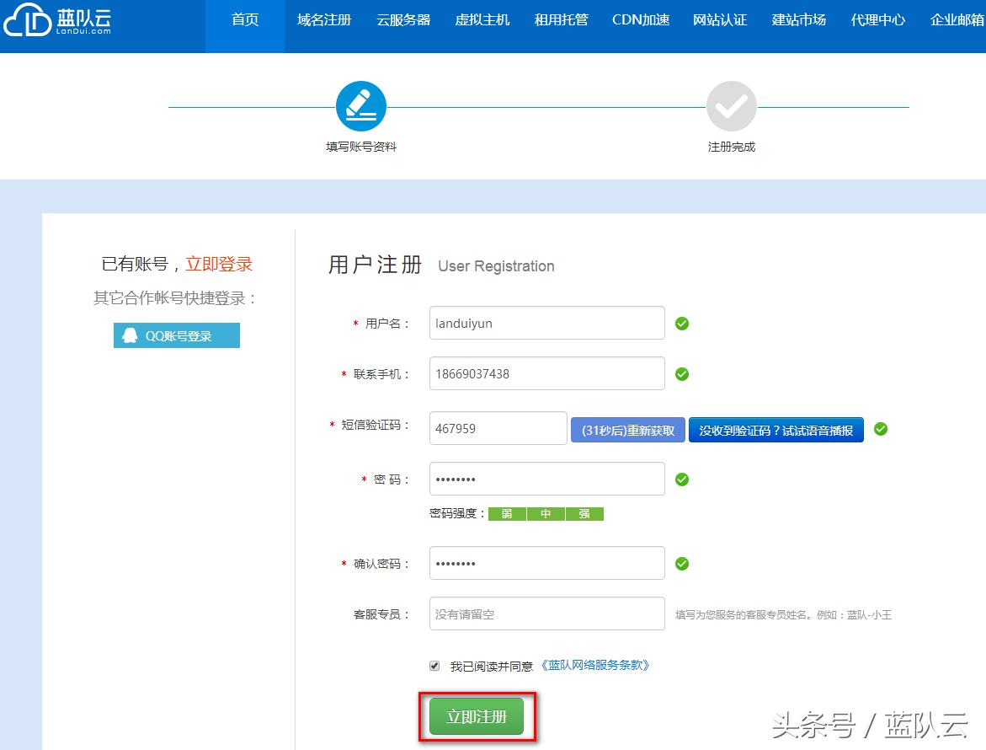Image resolution: width=986 pixels, height=750 pixels.
Task: Click the green check beside the phone number
Action: [681, 375]
